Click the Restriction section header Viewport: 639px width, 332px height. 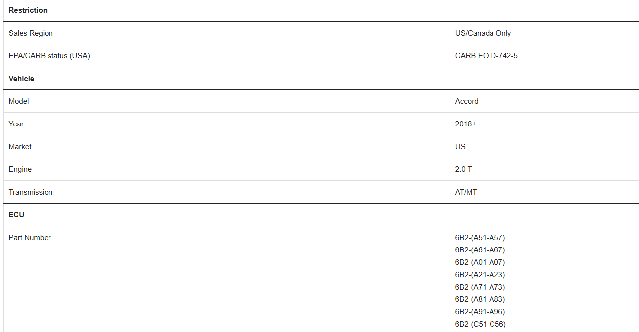(28, 10)
